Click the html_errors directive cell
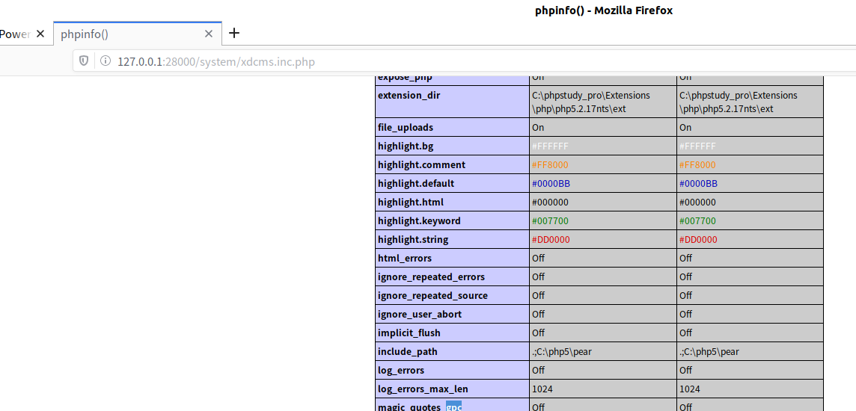This screenshot has width=856, height=411. coord(452,258)
